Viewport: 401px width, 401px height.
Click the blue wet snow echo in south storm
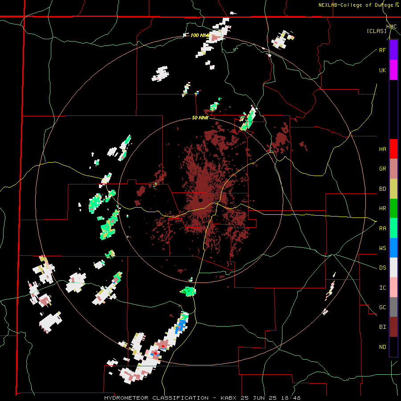(x=181, y=326)
